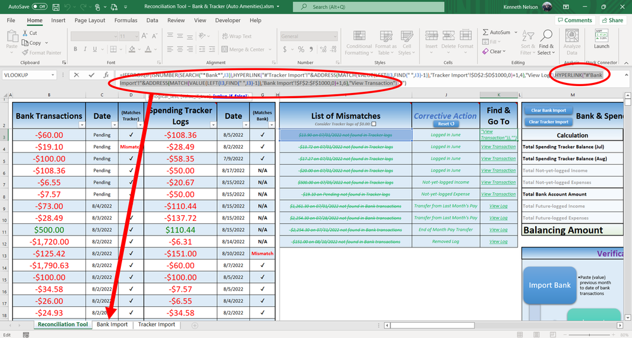This screenshot has height=338, width=632.
Task: Open Find & Select menu
Action: click(546, 43)
